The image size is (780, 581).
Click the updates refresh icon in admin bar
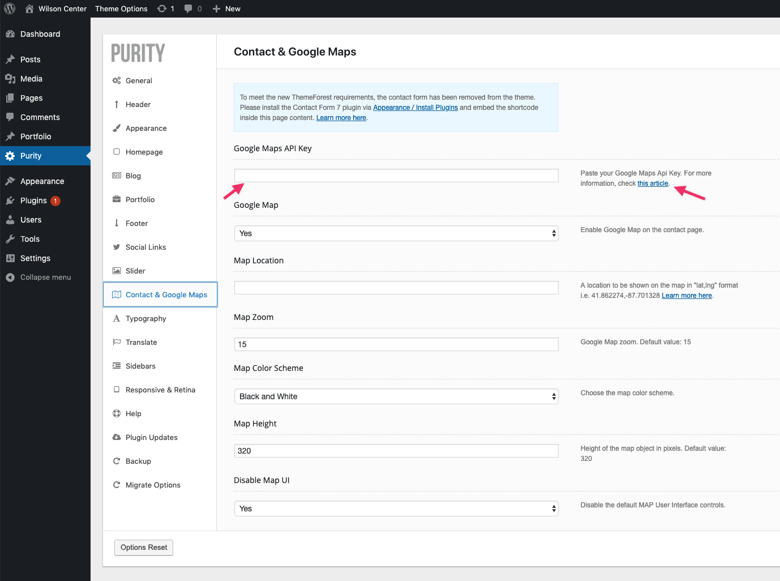162,8
